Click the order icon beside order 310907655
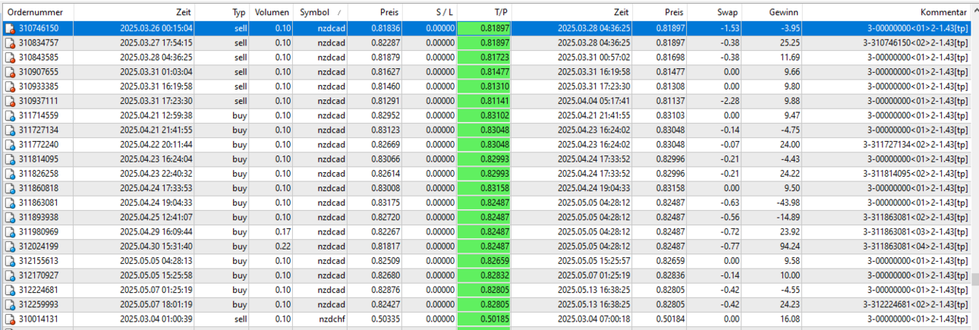Viewport: 979px width, 330px height. 10,72
